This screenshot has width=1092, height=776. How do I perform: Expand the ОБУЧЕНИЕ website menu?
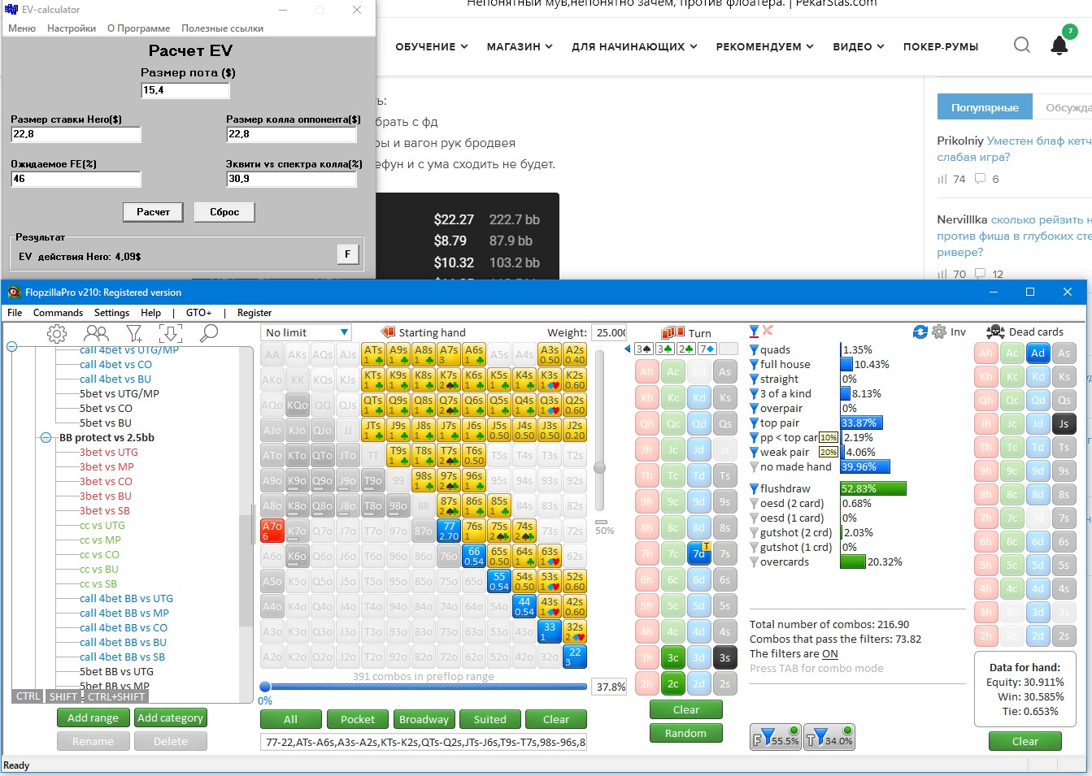(x=431, y=47)
